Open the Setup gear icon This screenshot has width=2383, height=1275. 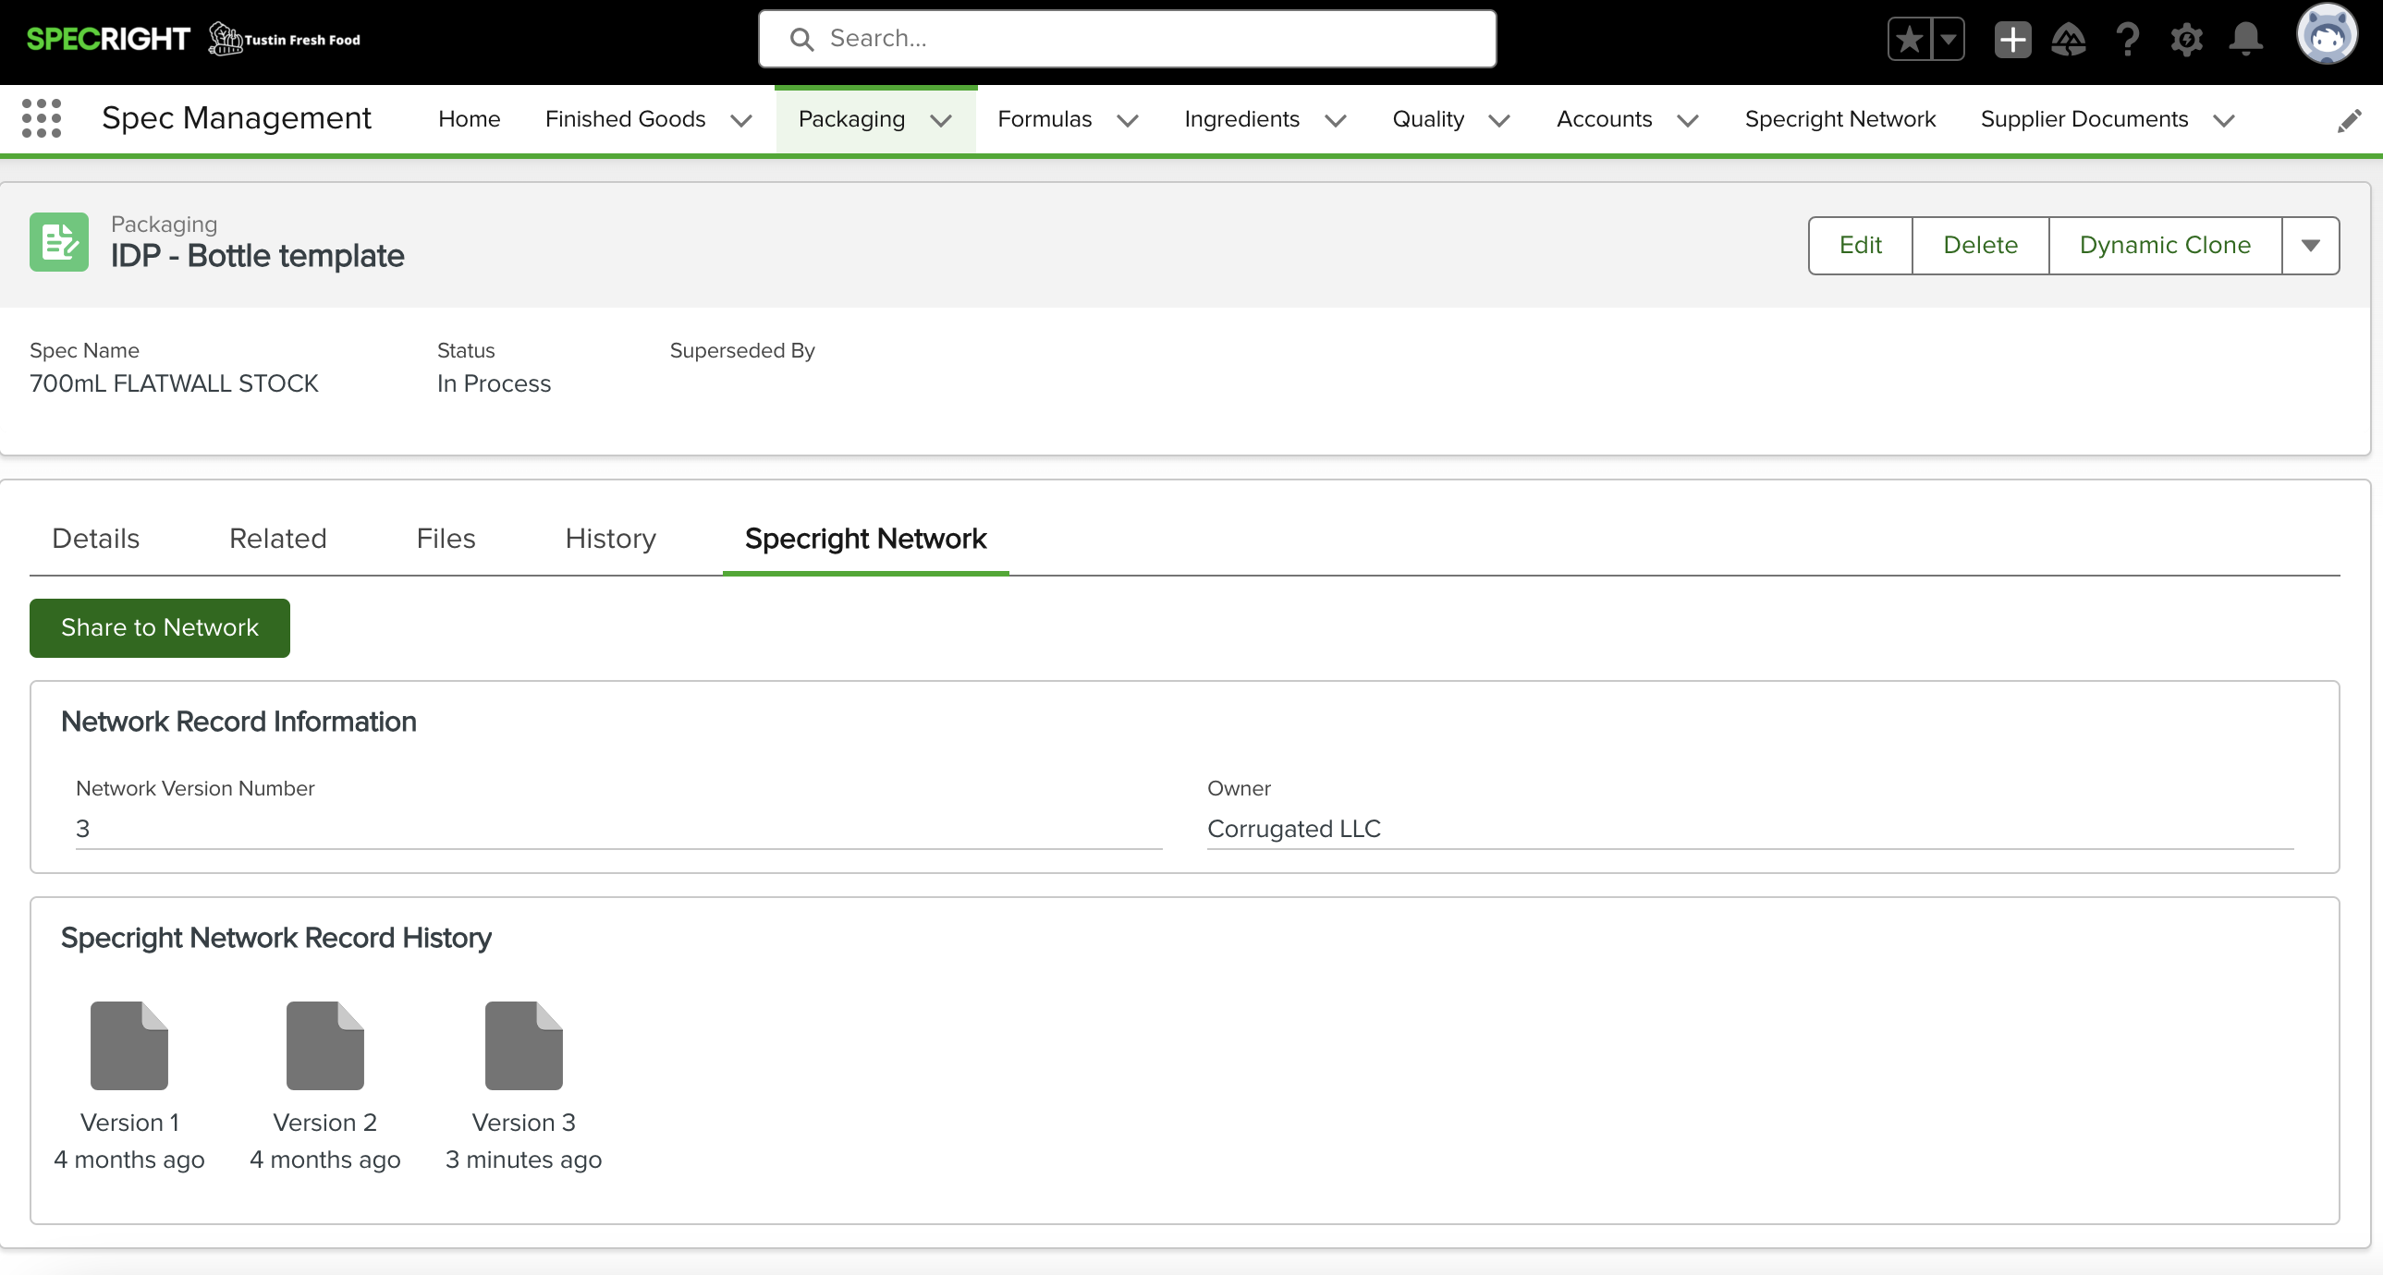pyautogui.click(x=2186, y=40)
